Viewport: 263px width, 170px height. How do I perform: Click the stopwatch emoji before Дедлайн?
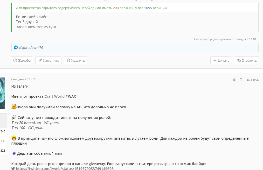pos(14,153)
